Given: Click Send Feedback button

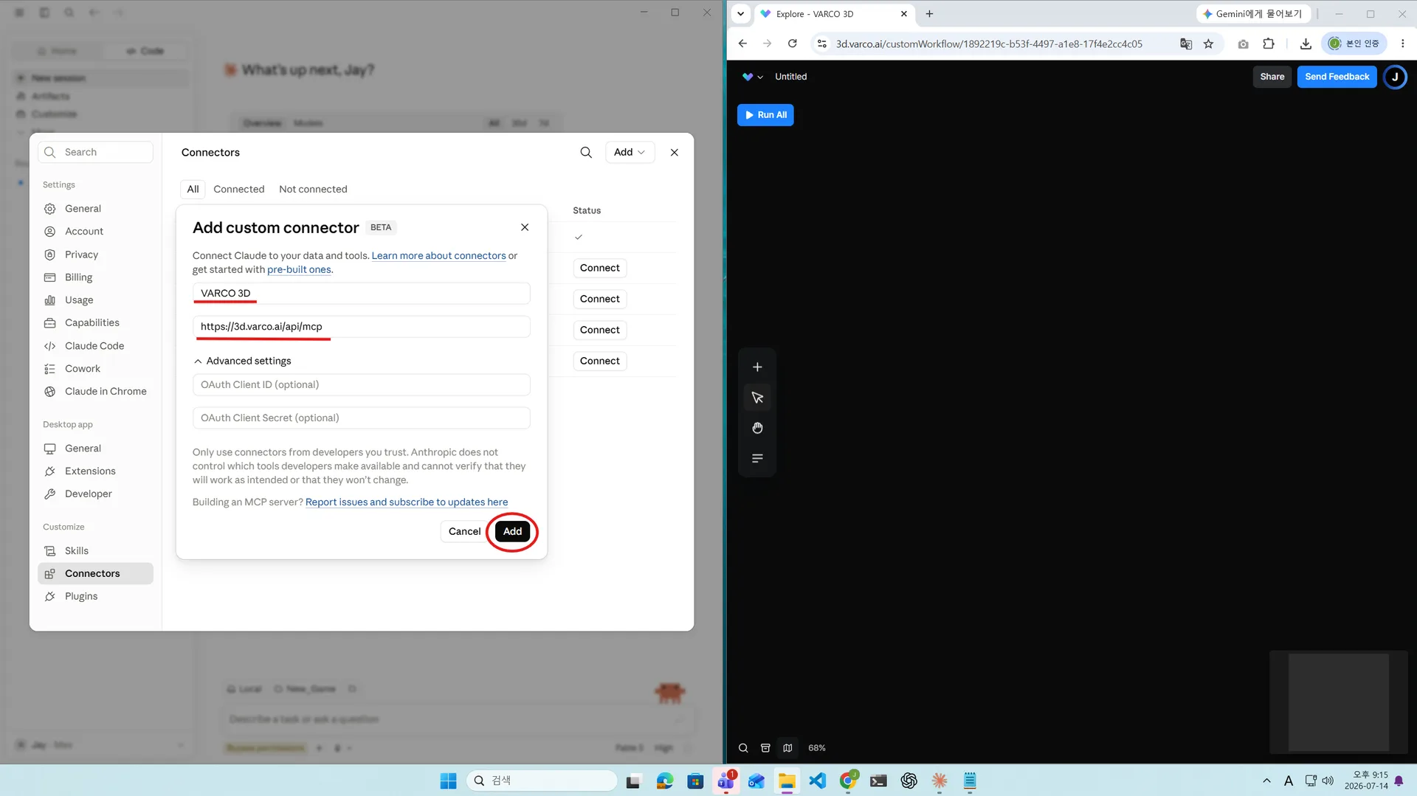Looking at the screenshot, I should 1337,77.
